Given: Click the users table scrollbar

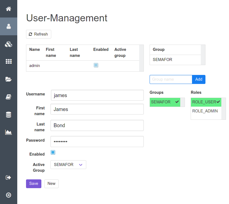Looking at the screenshot, I should pyautogui.click(x=141, y=58).
